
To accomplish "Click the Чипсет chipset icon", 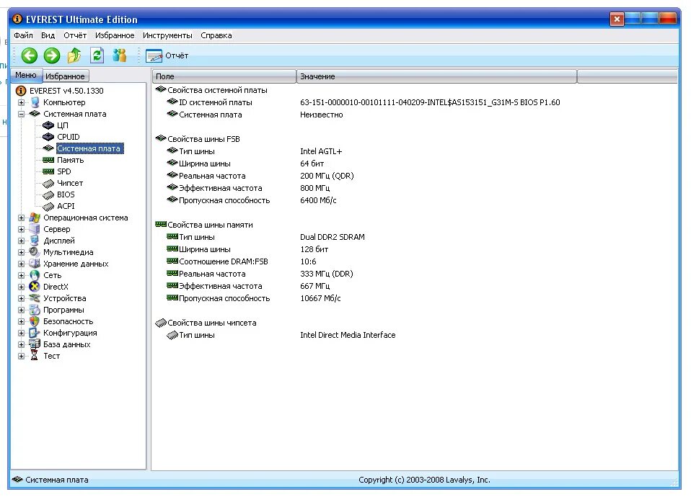I will [48, 183].
